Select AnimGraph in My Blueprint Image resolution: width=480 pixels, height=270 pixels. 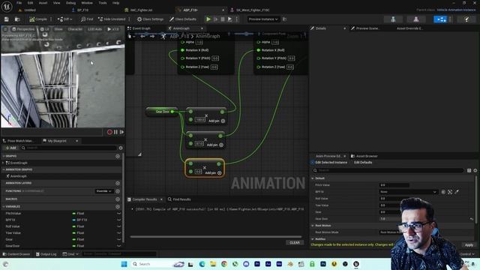click(18, 176)
